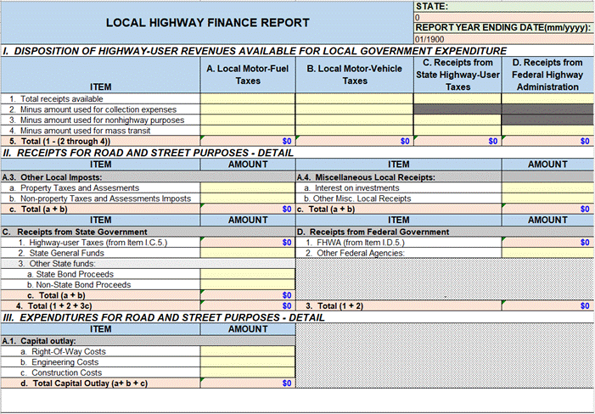Viewport: 595px width, 414px height.
Task: Click REPORT YEAR ENDING DATE label
Action: coord(504,28)
